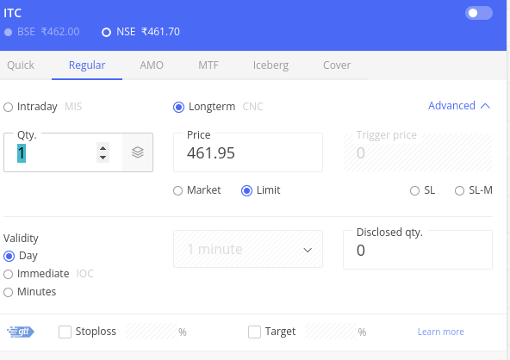
Task: Choose Intraday MIS product type
Action: coord(8,107)
